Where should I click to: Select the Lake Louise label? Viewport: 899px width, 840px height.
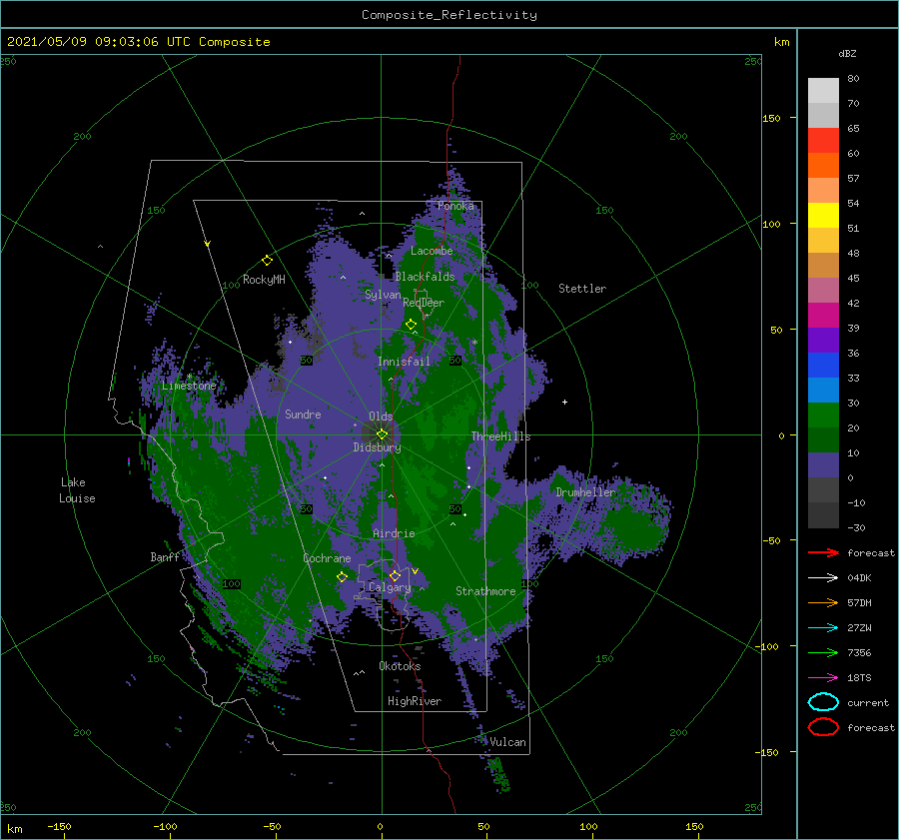pos(77,490)
